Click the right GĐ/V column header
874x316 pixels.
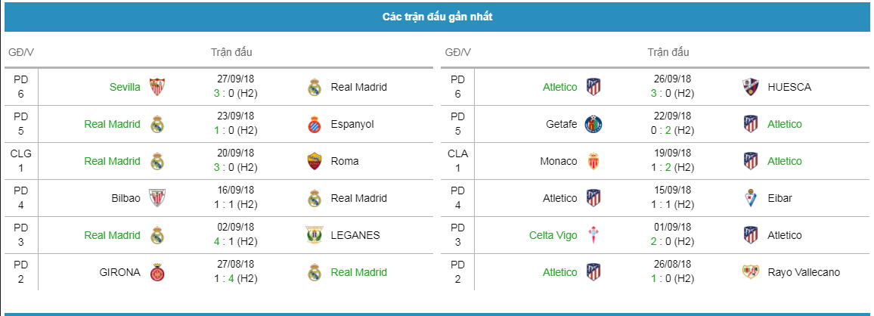pos(457,52)
